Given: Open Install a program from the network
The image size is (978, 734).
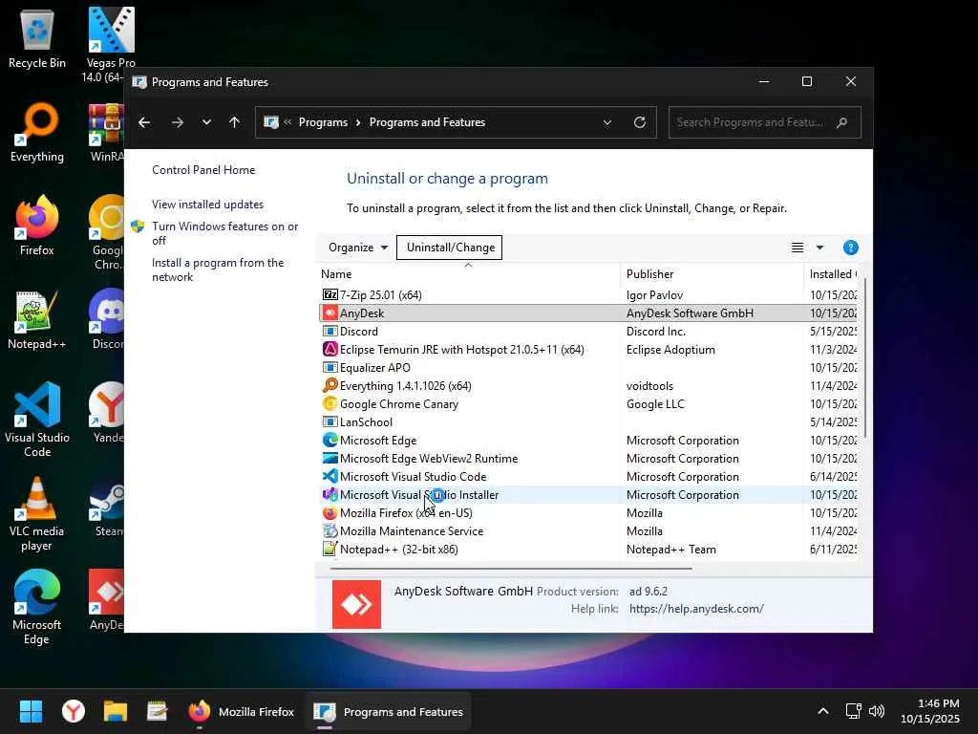Looking at the screenshot, I should (218, 270).
